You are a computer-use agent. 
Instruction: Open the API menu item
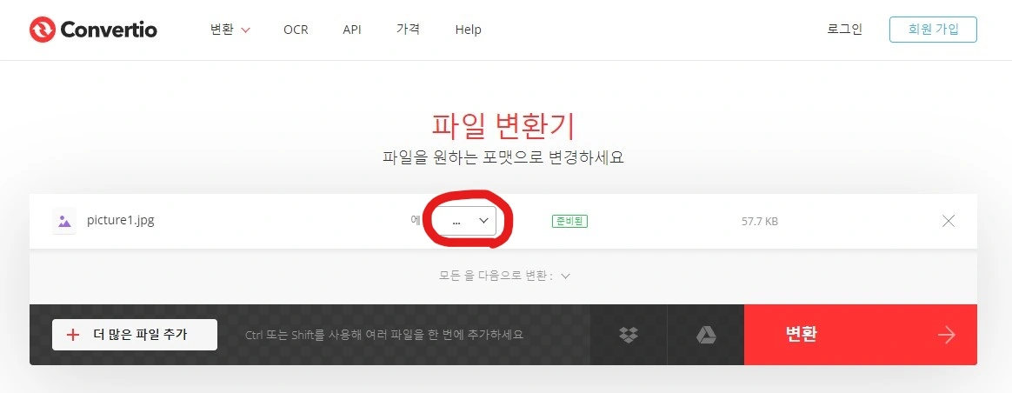(352, 30)
